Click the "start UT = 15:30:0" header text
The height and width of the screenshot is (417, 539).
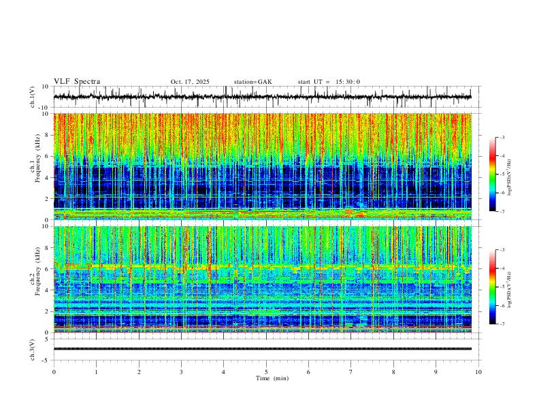pos(329,82)
